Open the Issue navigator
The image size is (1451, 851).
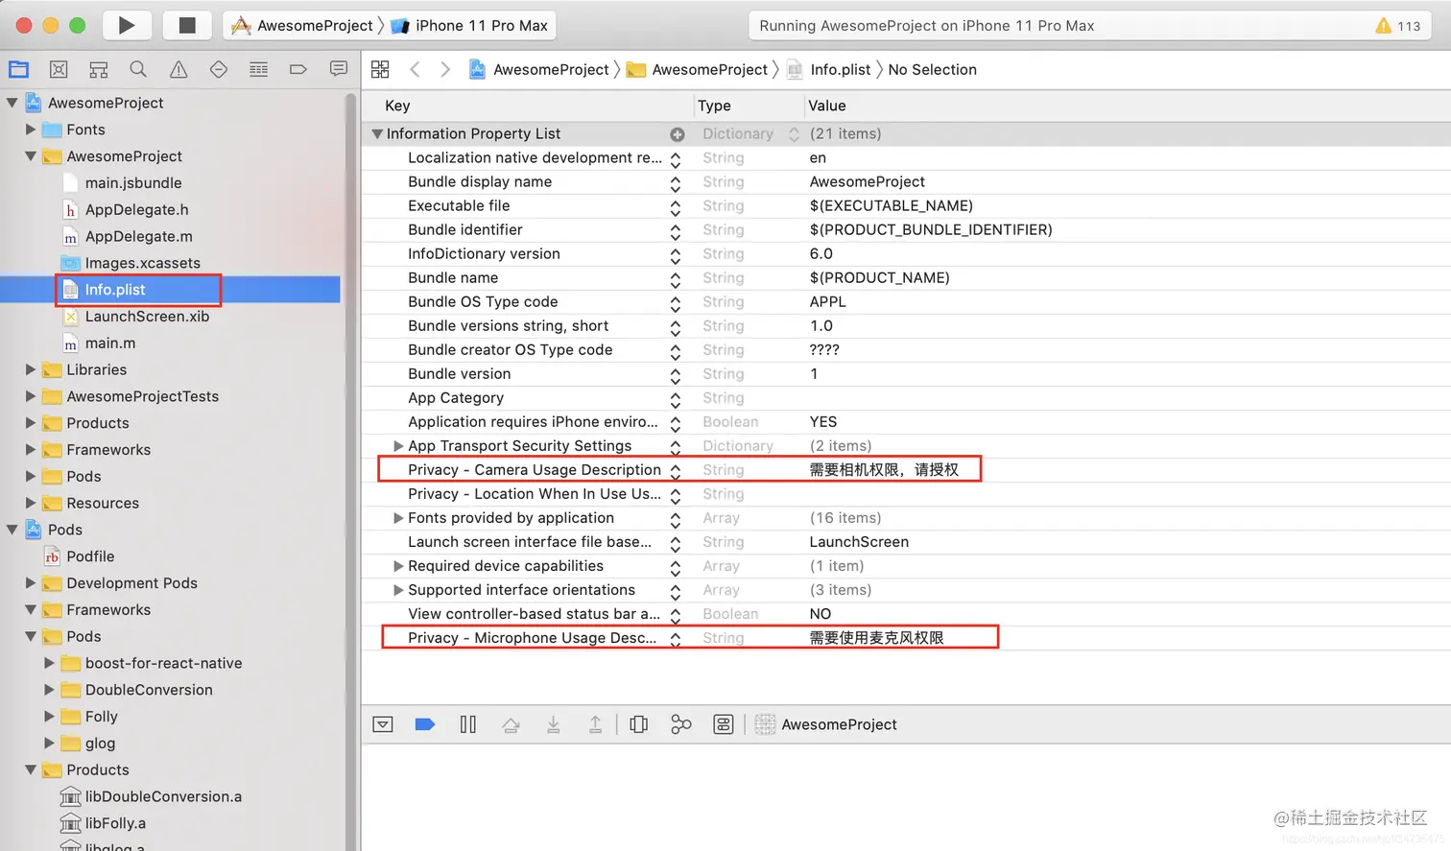tap(178, 69)
